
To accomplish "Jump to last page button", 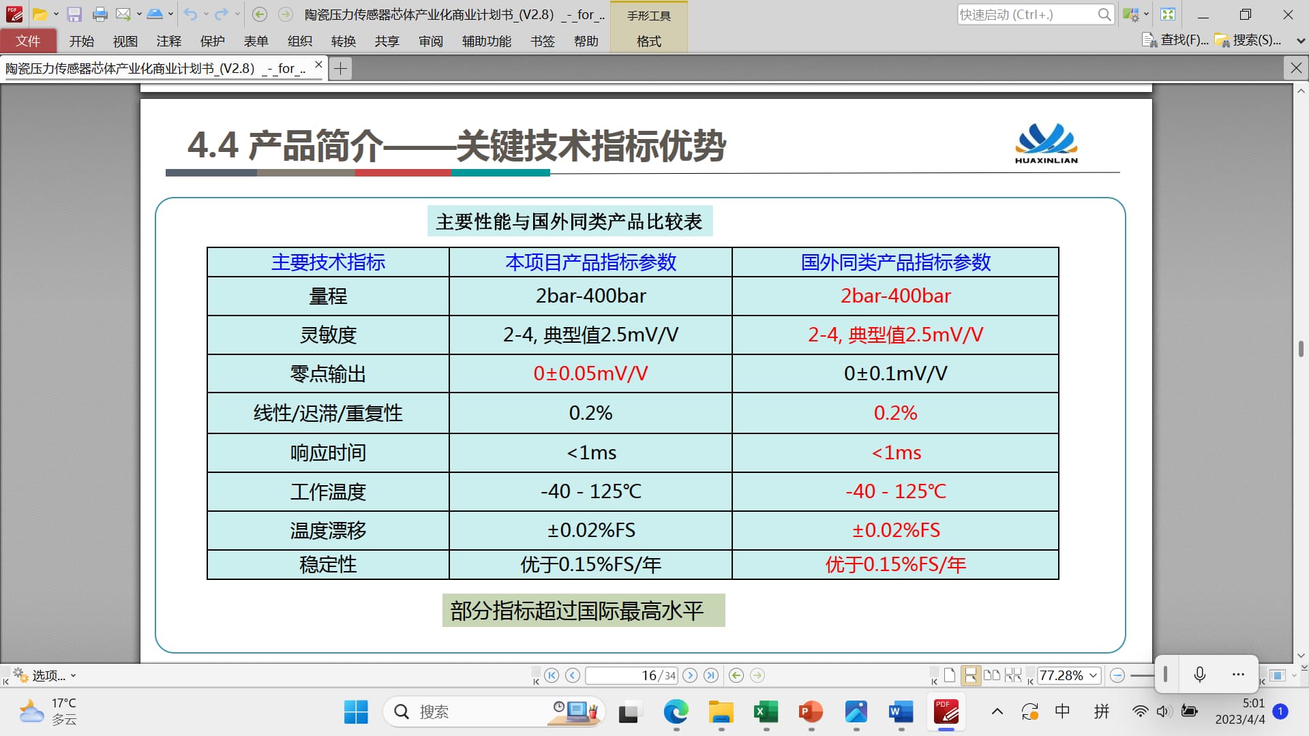I will point(711,675).
